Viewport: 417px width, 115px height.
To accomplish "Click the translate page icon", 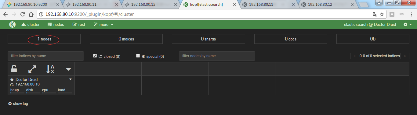I will [x=375, y=14].
